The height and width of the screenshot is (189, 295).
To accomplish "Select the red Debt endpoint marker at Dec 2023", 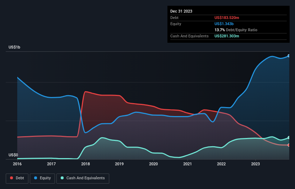I will point(289,145).
